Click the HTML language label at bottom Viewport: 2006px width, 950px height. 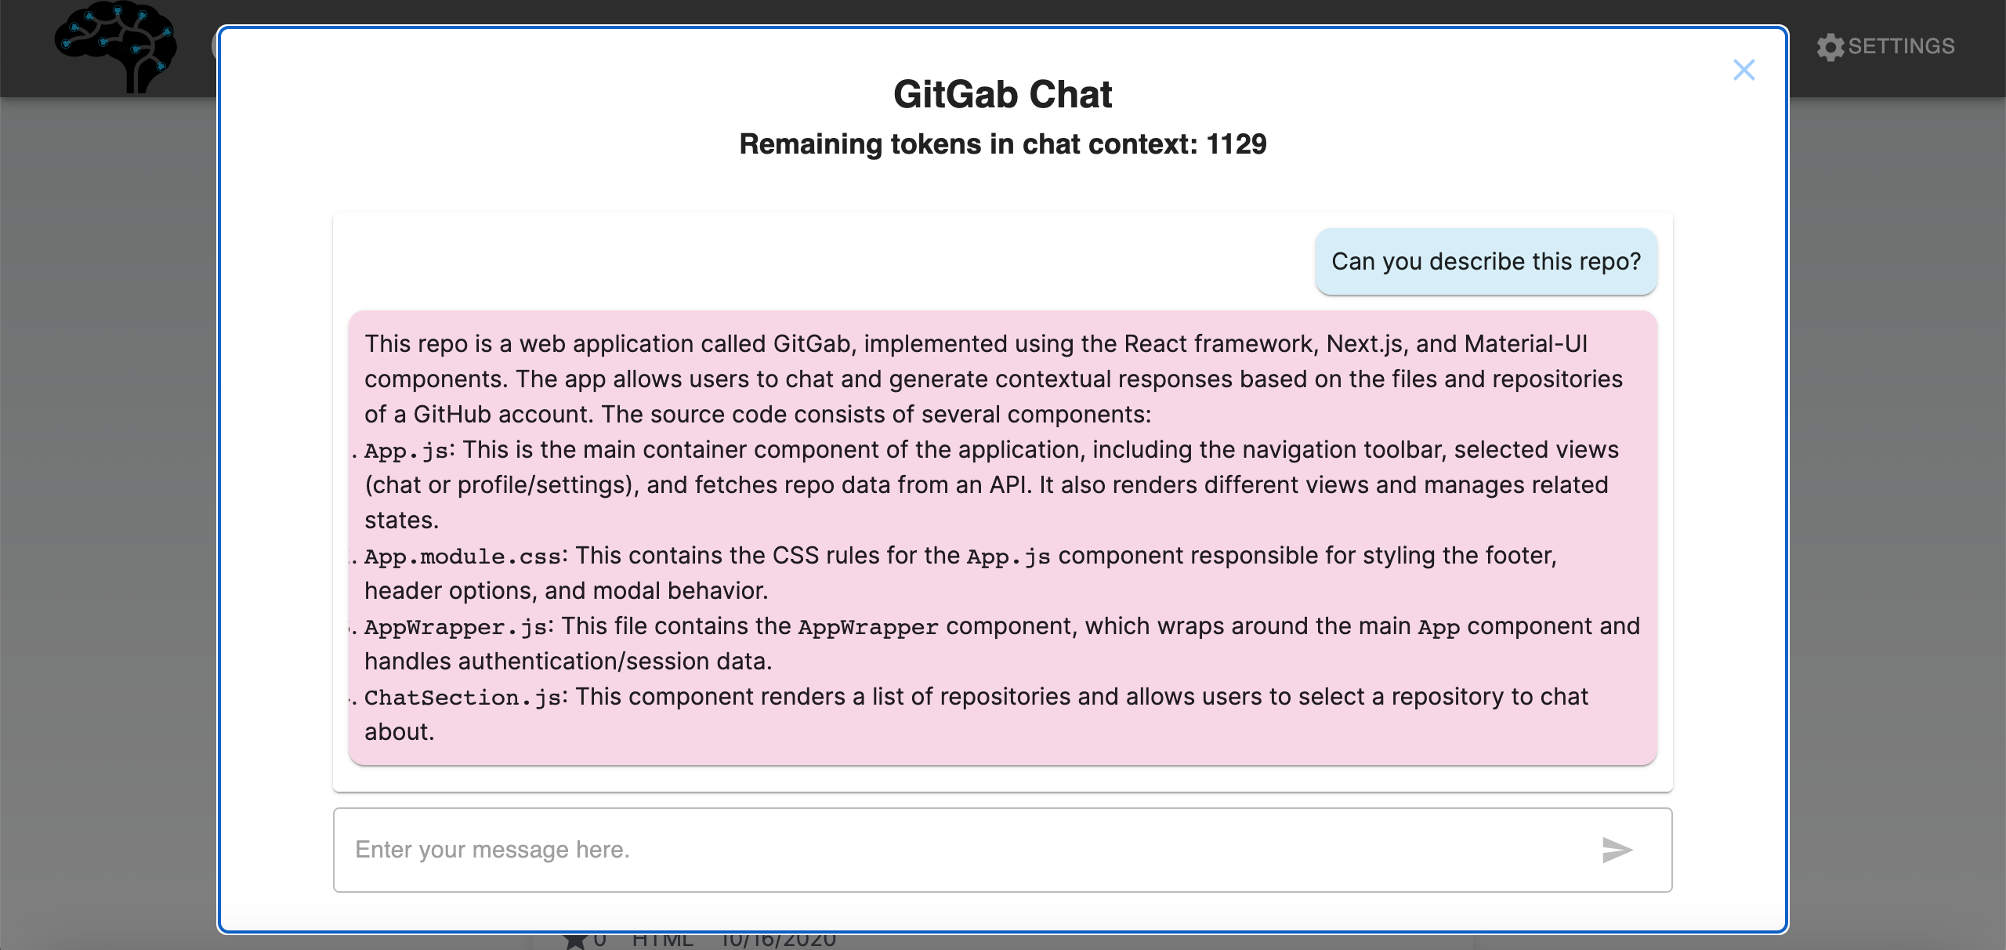tap(662, 940)
